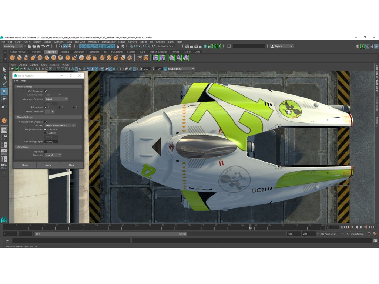Click the Smoothing Angle input field
The height and width of the screenshot is (284, 379).
(x=51, y=142)
